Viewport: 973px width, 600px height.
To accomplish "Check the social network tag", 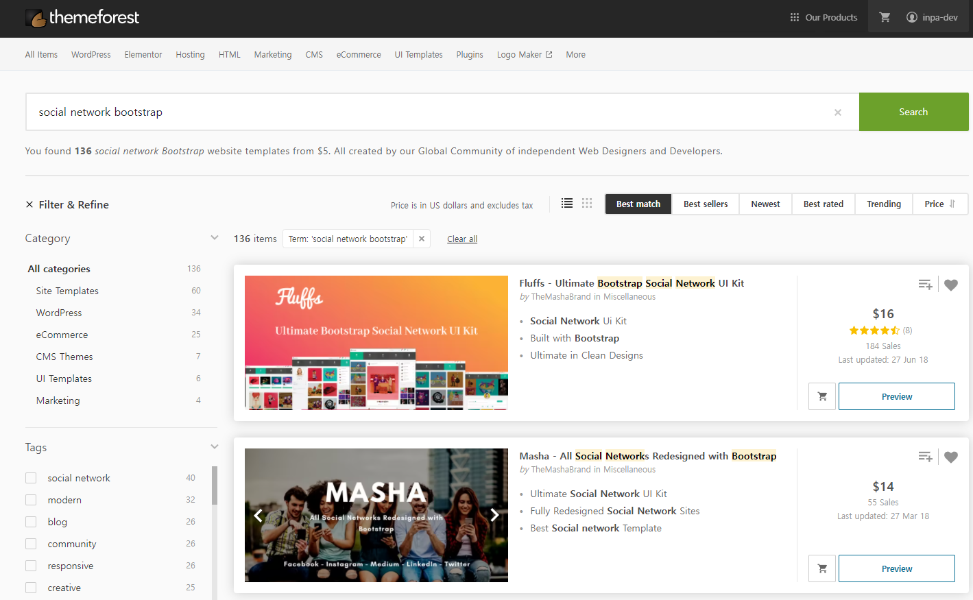I will [31, 478].
